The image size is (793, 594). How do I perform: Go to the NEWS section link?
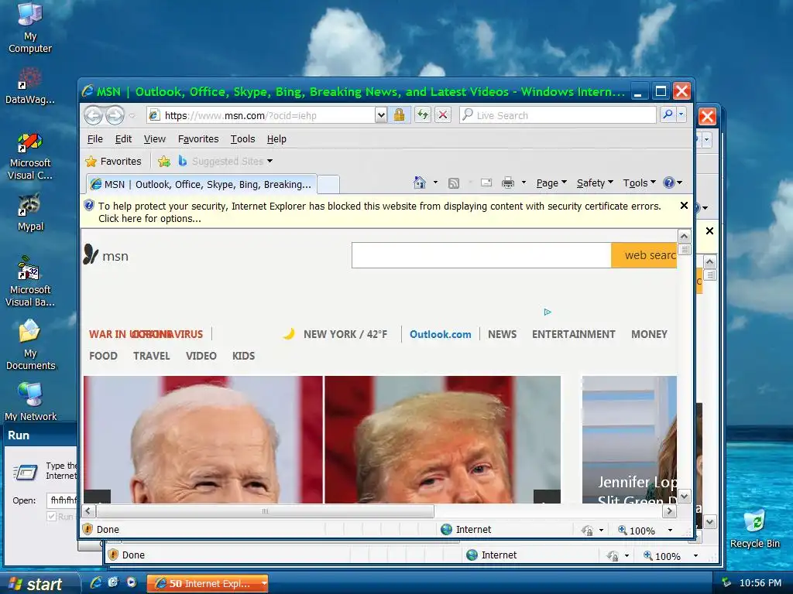(x=502, y=334)
